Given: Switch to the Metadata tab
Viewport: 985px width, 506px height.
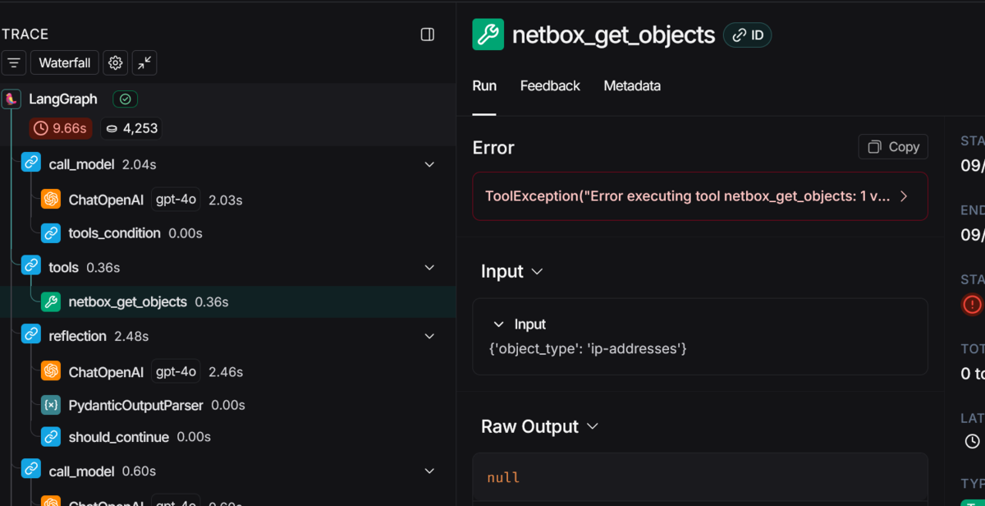Looking at the screenshot, I should (x=632, y=86).
